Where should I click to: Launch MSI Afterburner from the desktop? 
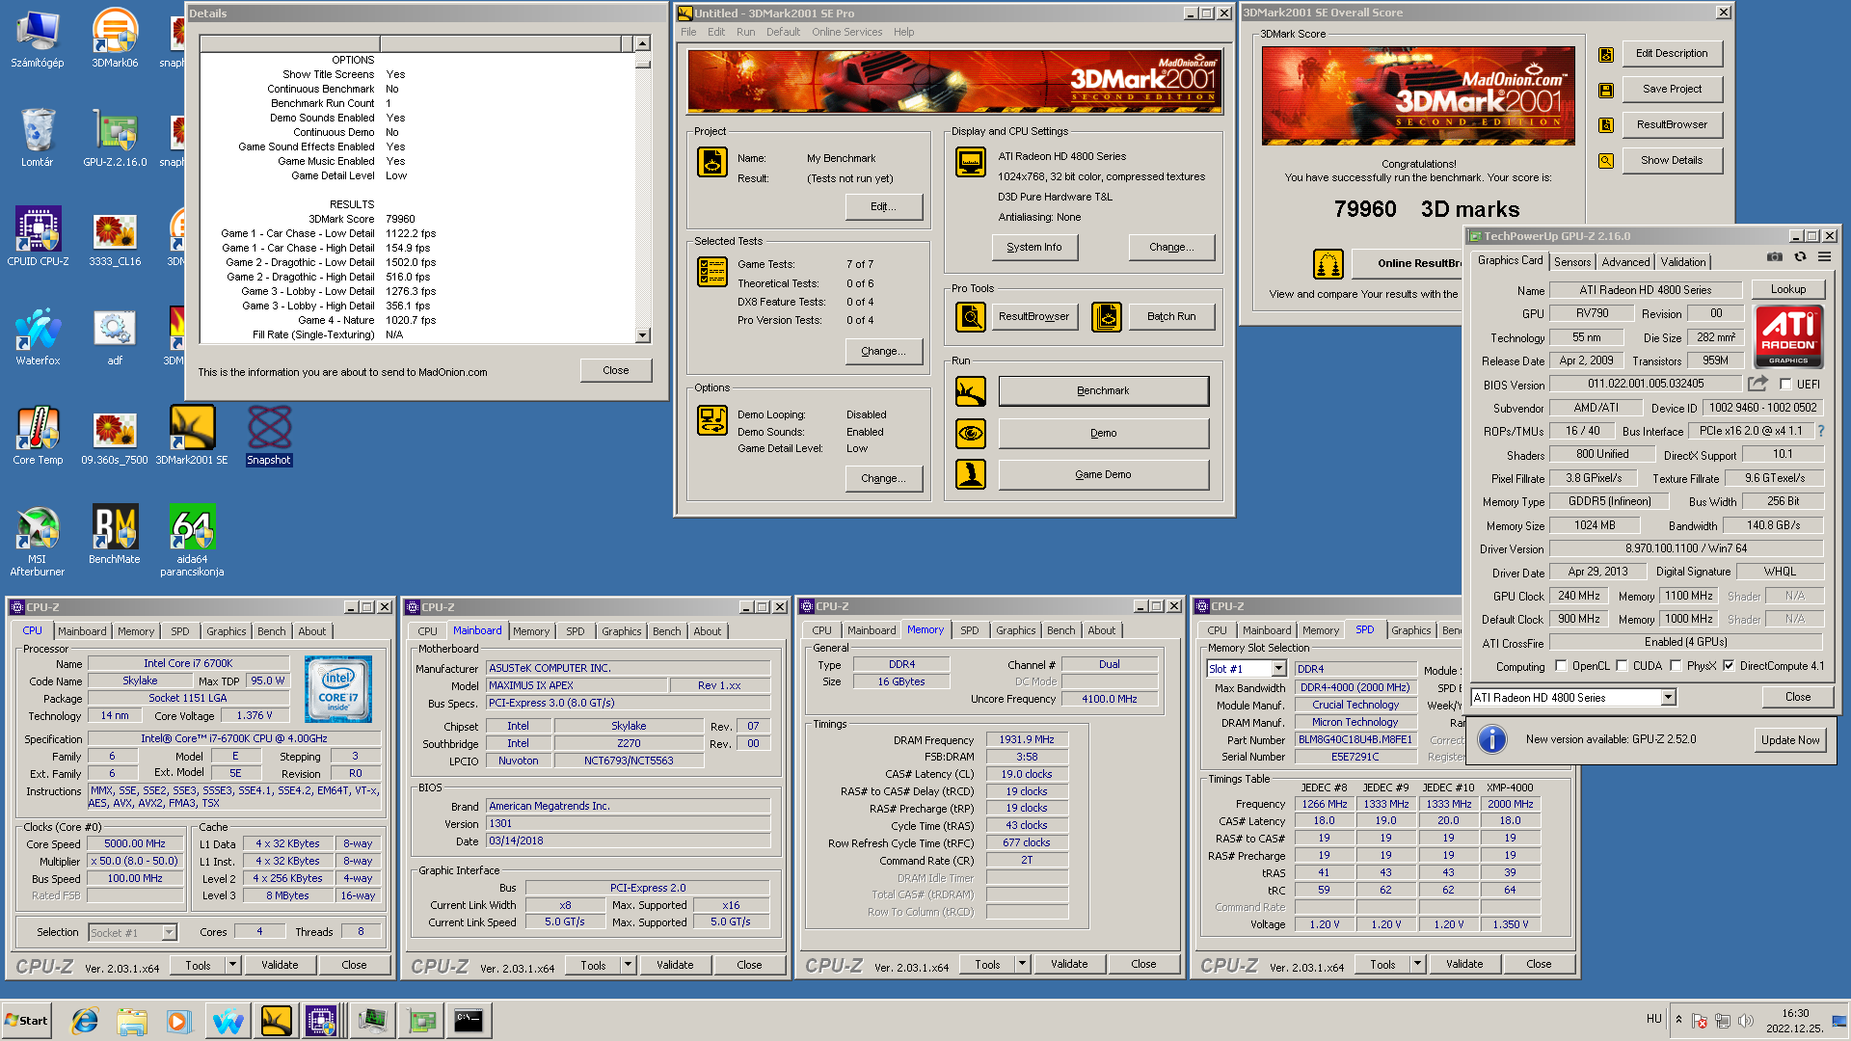point(38,540)
